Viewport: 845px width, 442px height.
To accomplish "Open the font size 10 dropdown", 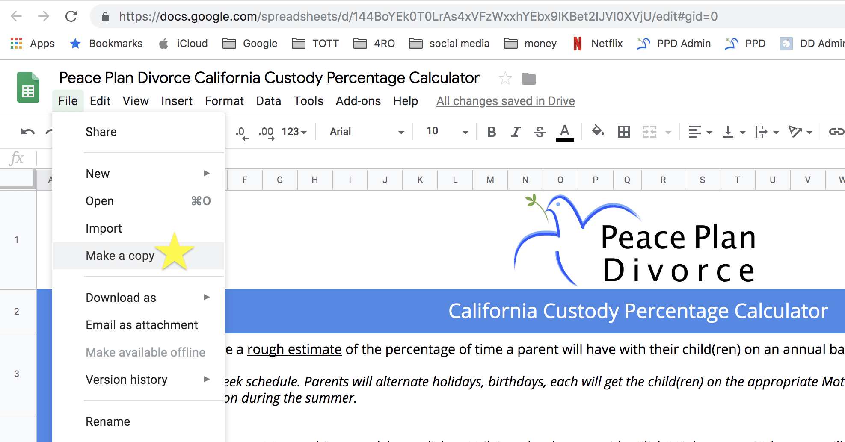I will 447,132.
